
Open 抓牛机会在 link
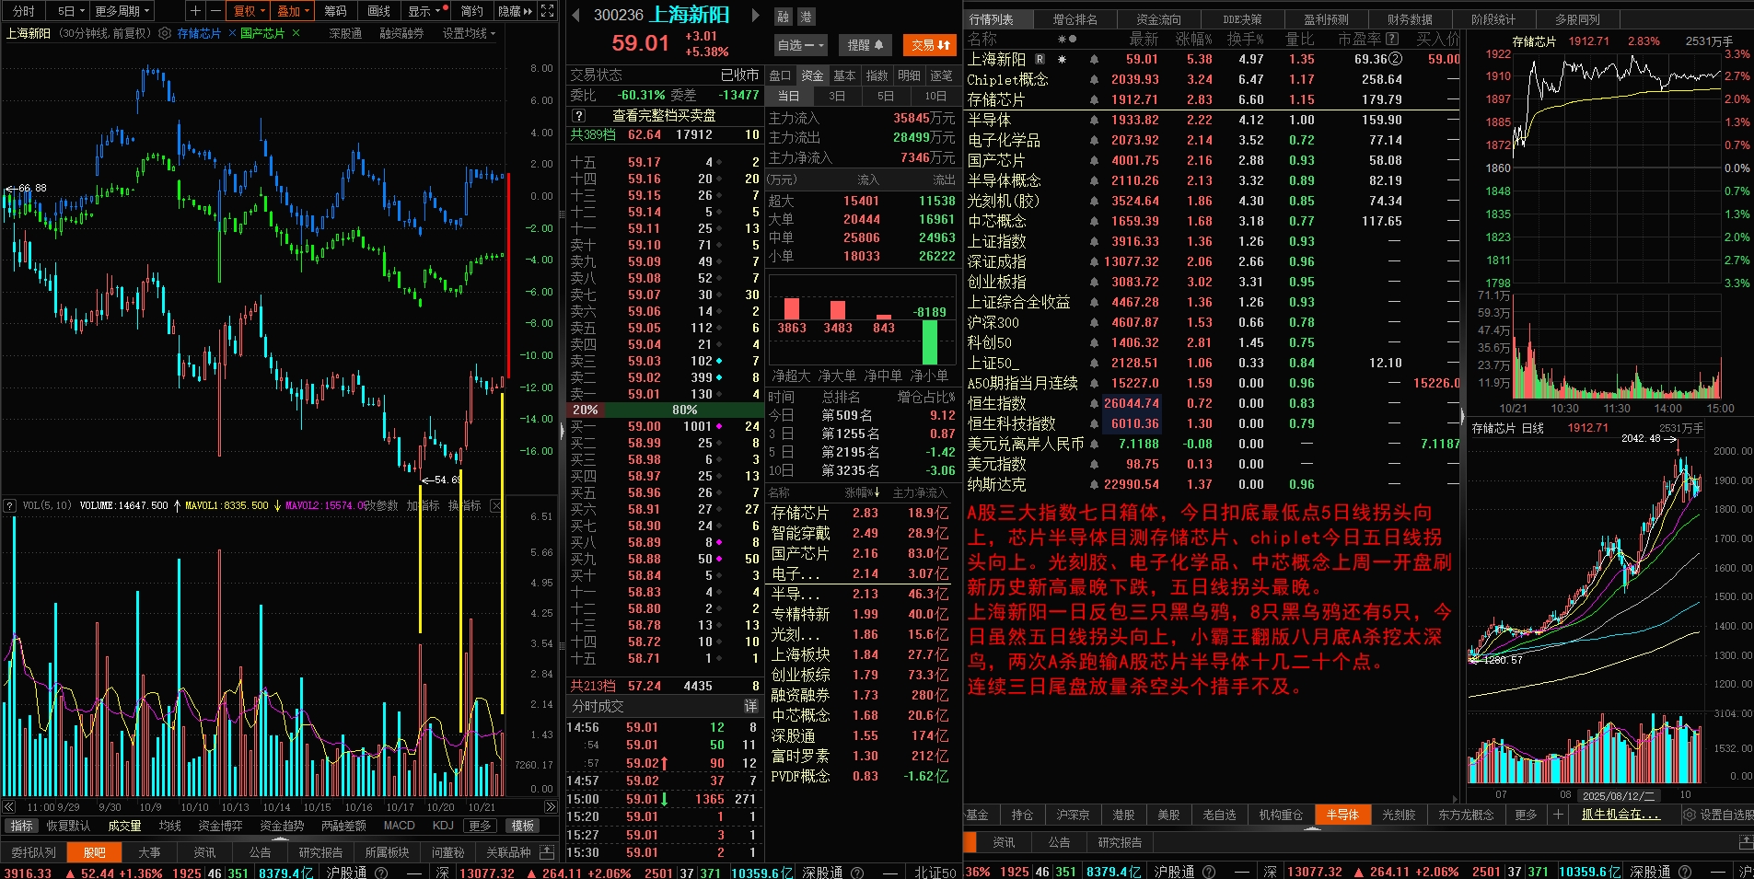[1620, 815]
